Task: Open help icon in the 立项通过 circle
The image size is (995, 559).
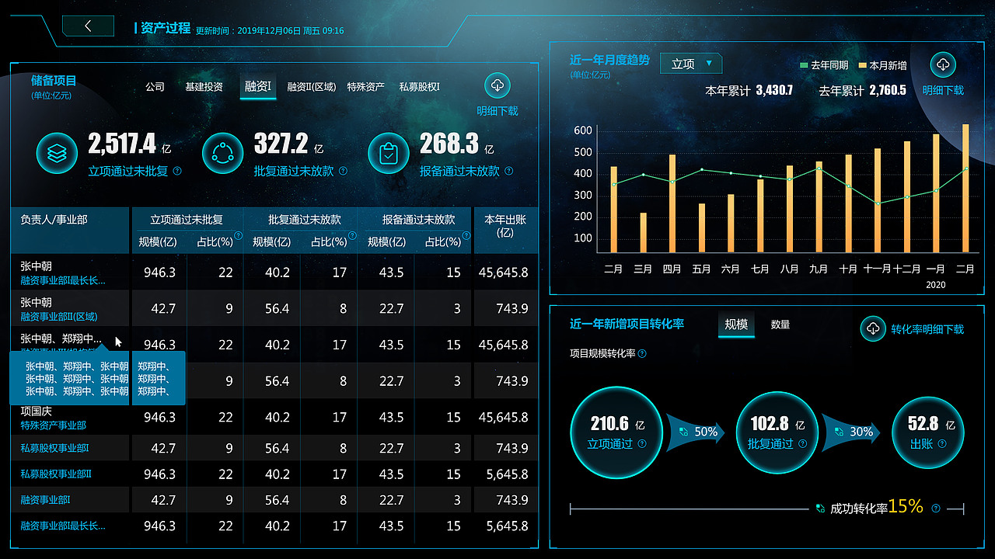Action: (x=642, y=444)
